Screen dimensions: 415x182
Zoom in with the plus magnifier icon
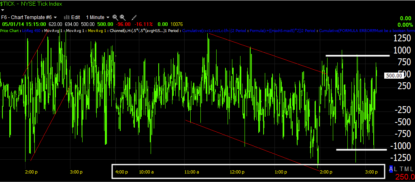pyautogui.click(x=115, y=17)
